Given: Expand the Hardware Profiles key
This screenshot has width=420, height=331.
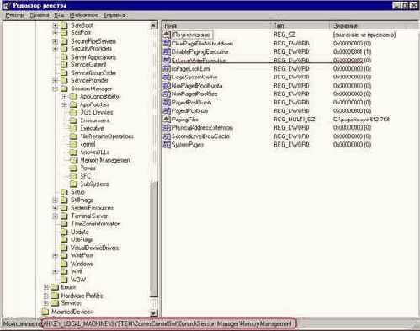Looking at the screenshot, I should click(45, 296).
